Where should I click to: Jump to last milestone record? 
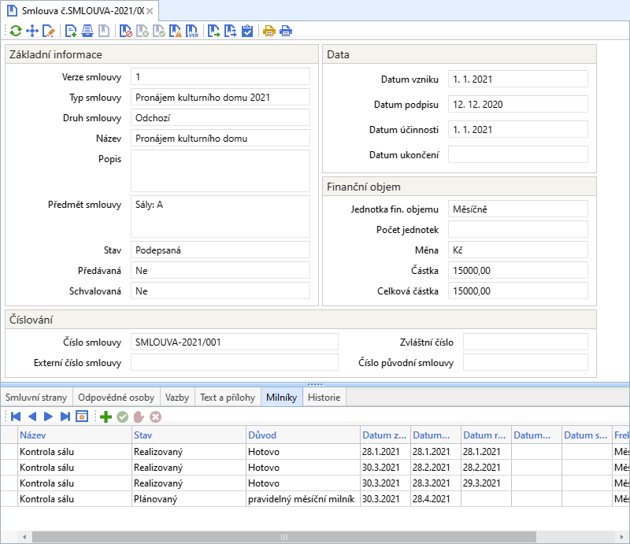coord(65,416)
